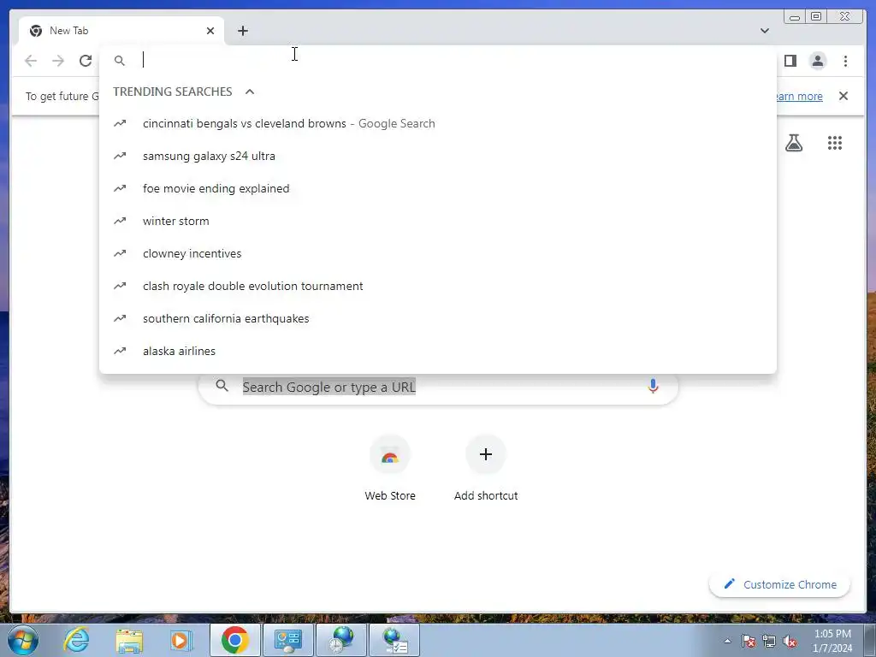The height and width of the screenshot is (657, 876).
Task: Launch Internet Explorer from the taskbar
Action: pyautogui.click(x=76, y=640)
